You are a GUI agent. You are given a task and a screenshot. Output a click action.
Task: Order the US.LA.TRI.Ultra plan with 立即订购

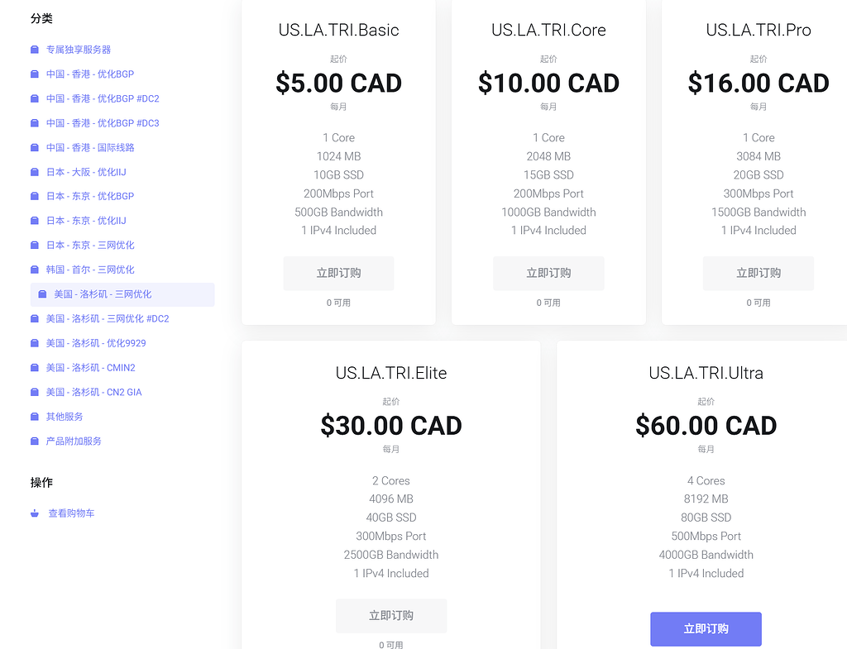coord(706,629)
